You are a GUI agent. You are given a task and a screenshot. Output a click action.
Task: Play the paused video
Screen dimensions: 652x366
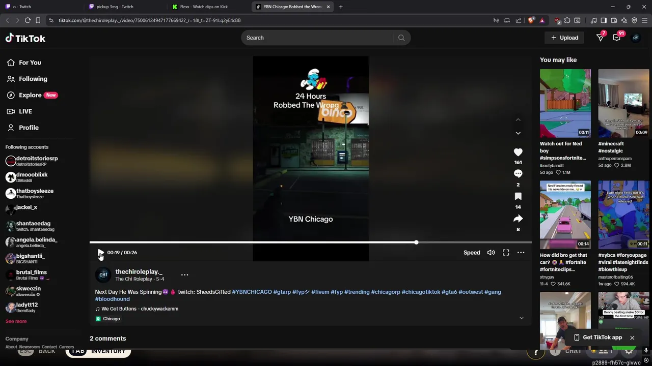click(100, 253)
